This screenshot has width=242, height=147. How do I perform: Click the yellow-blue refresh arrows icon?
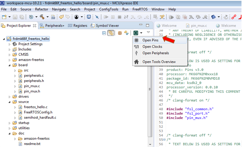[126, 33]
